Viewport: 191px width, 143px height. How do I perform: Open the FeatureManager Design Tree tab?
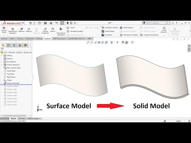[x=3, y=45]
